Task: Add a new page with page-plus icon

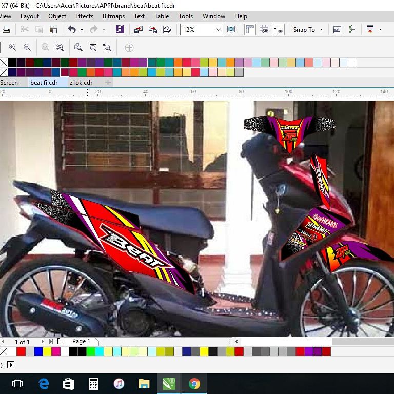Action: pyautogui.click(x=60, y=341)
